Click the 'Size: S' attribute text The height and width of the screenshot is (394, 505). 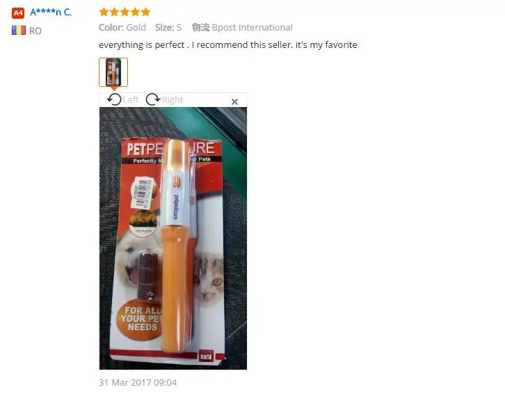click(168, 28)
